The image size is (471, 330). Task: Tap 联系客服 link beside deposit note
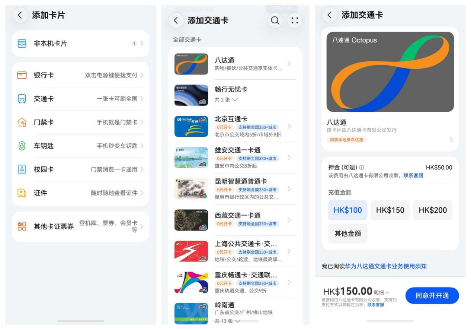[413, 175]
